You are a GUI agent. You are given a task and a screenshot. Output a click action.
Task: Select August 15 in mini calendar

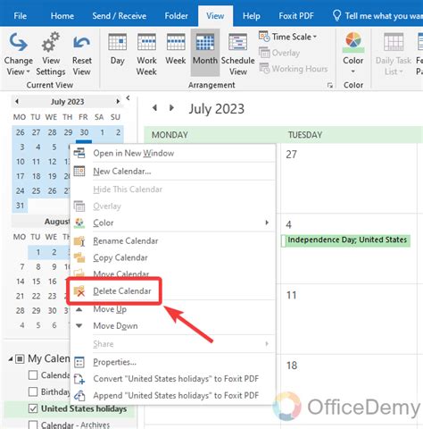[x=36, y=282]
